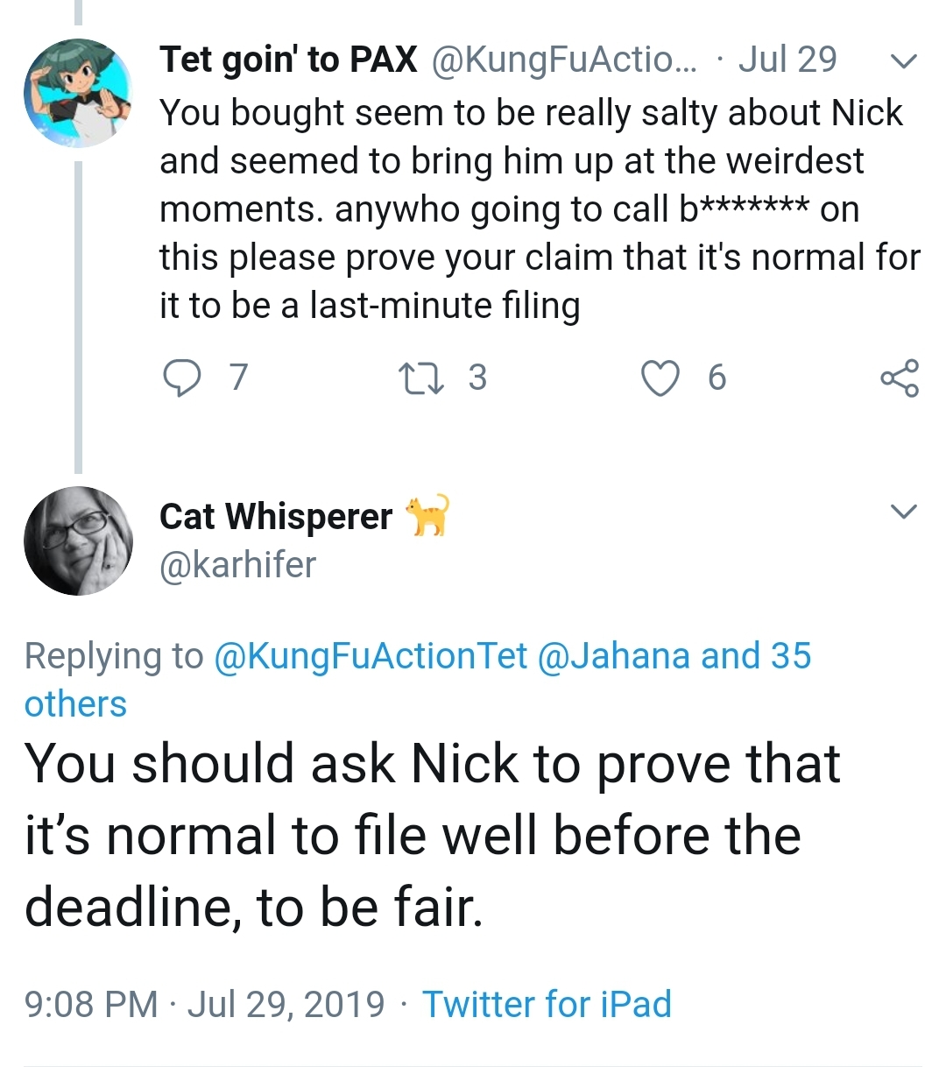The image size is (946, 1067).
Task: Open Twitter for iPad source link
Action: [x=547, y=1004]
